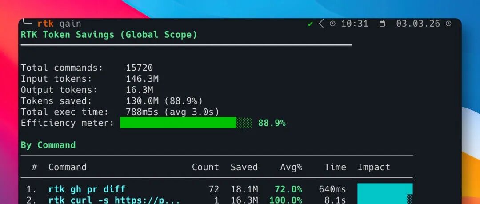Click the green efficiency meter bar
Image resolution: width=480 pixels, height=204 pixels.
[x=186, y=123]
